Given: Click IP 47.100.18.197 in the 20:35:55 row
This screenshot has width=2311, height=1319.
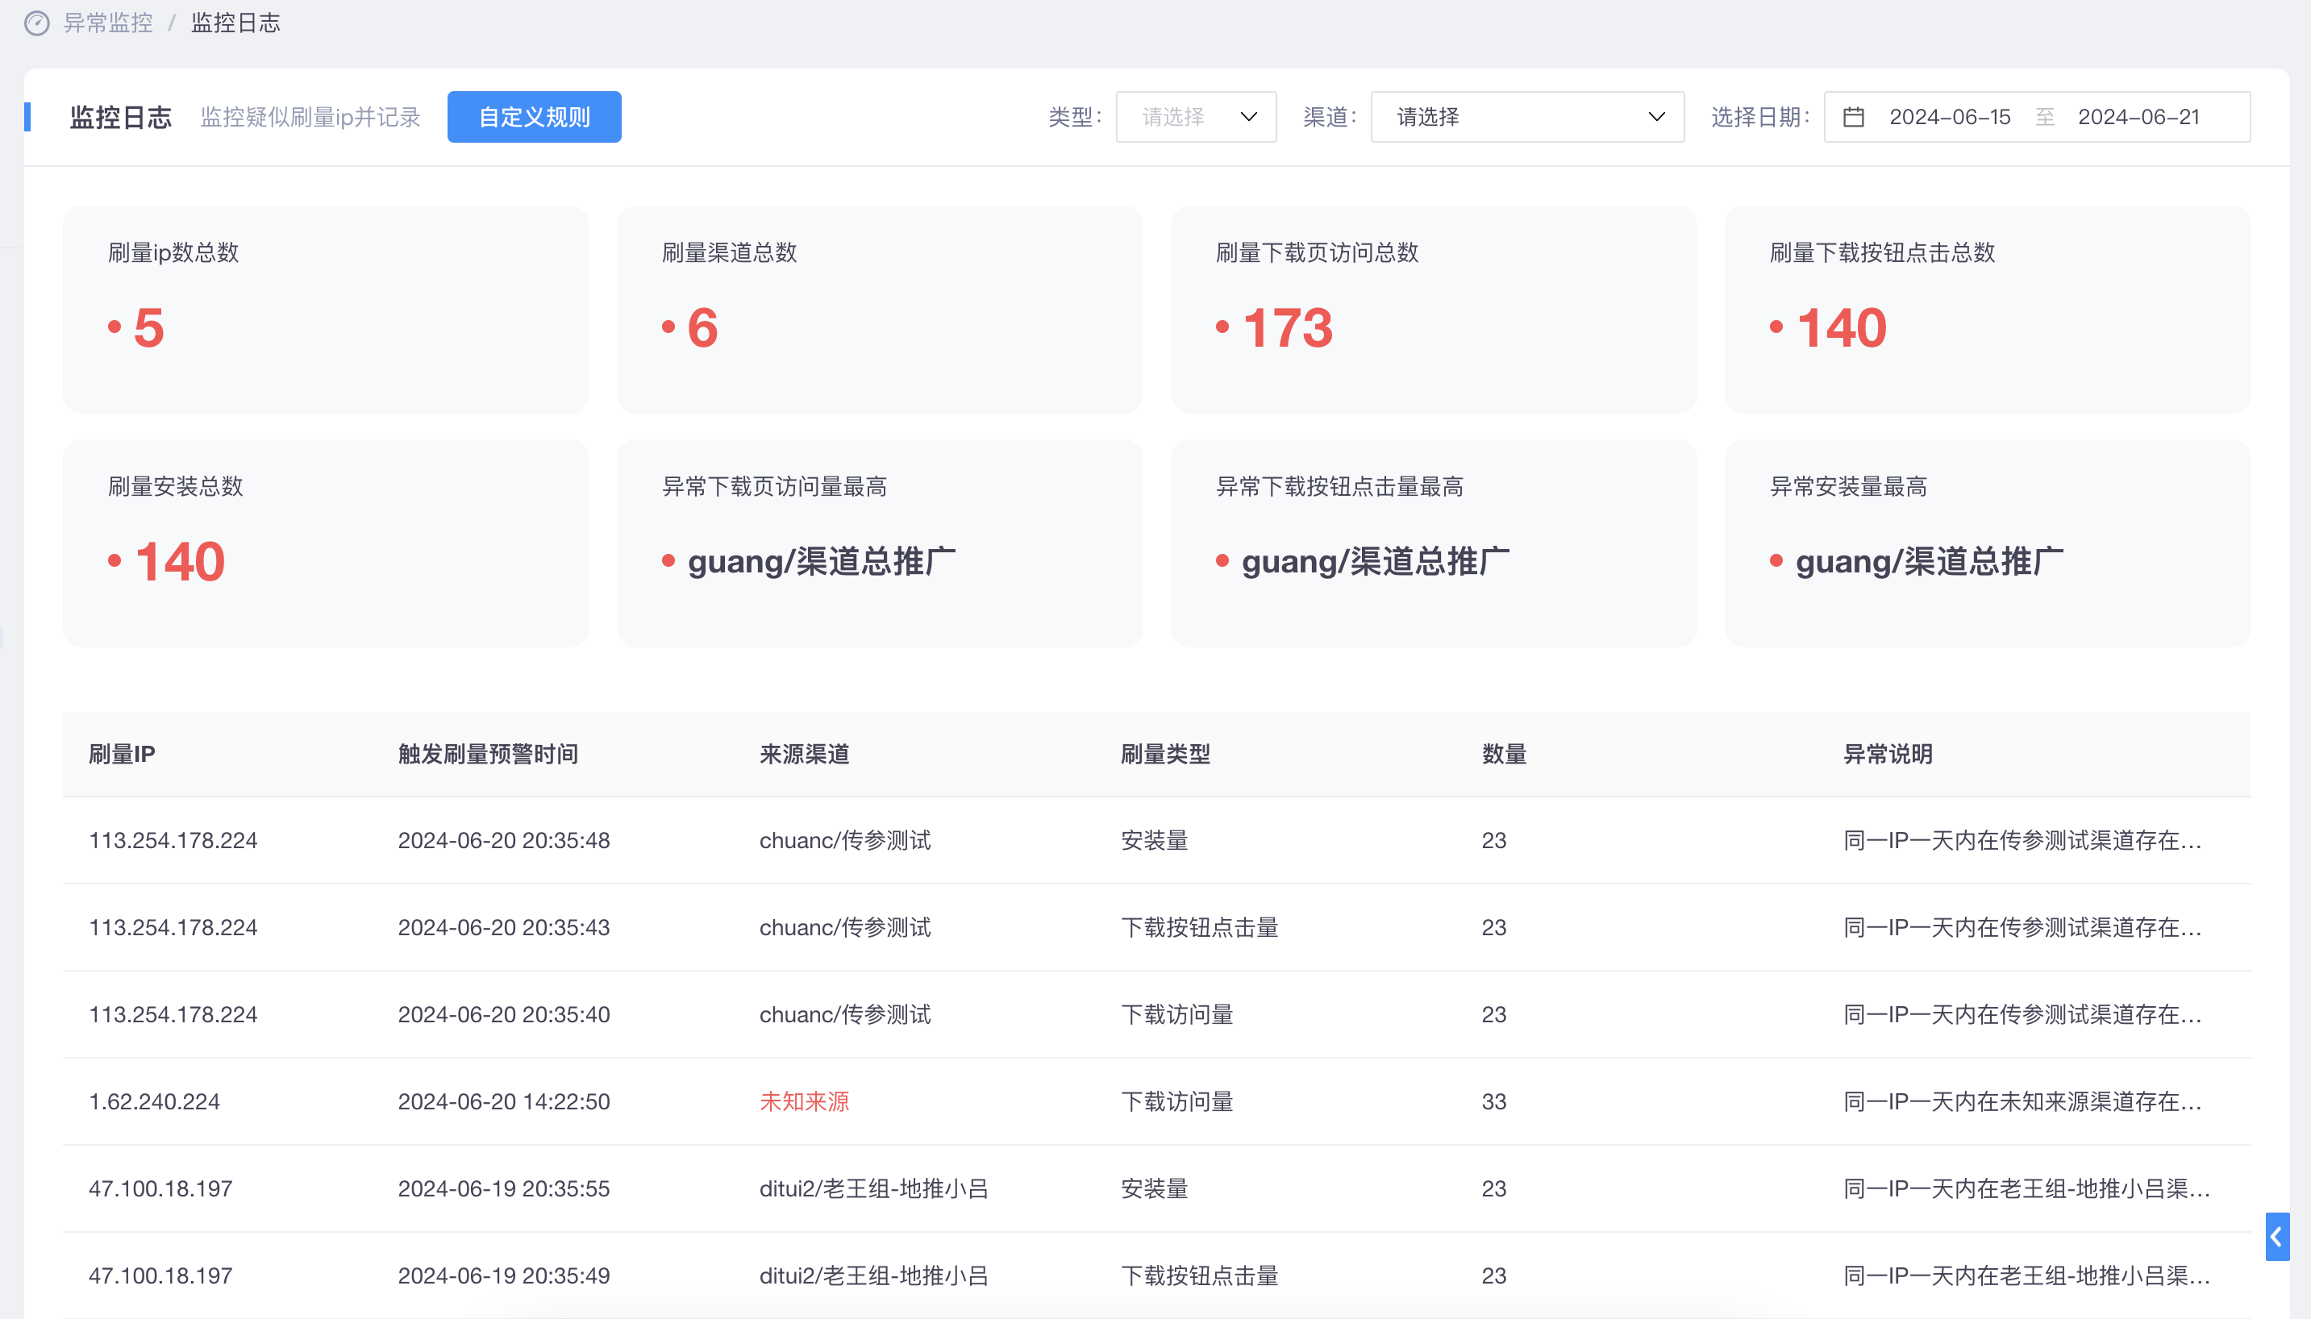Looking at the screenshot, I should [161, 1188].
